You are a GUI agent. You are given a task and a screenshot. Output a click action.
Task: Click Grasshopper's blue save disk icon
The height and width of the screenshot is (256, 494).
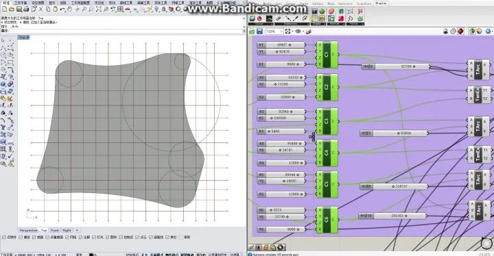pyautogui.click(x=259, y=31)
